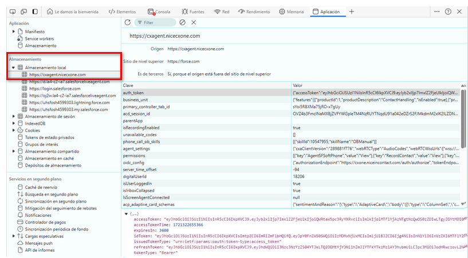Viewport: 468px width, 258px height.
Task: Expand the Cookies node
Action: pyautogui.click(x=13, y=130)
